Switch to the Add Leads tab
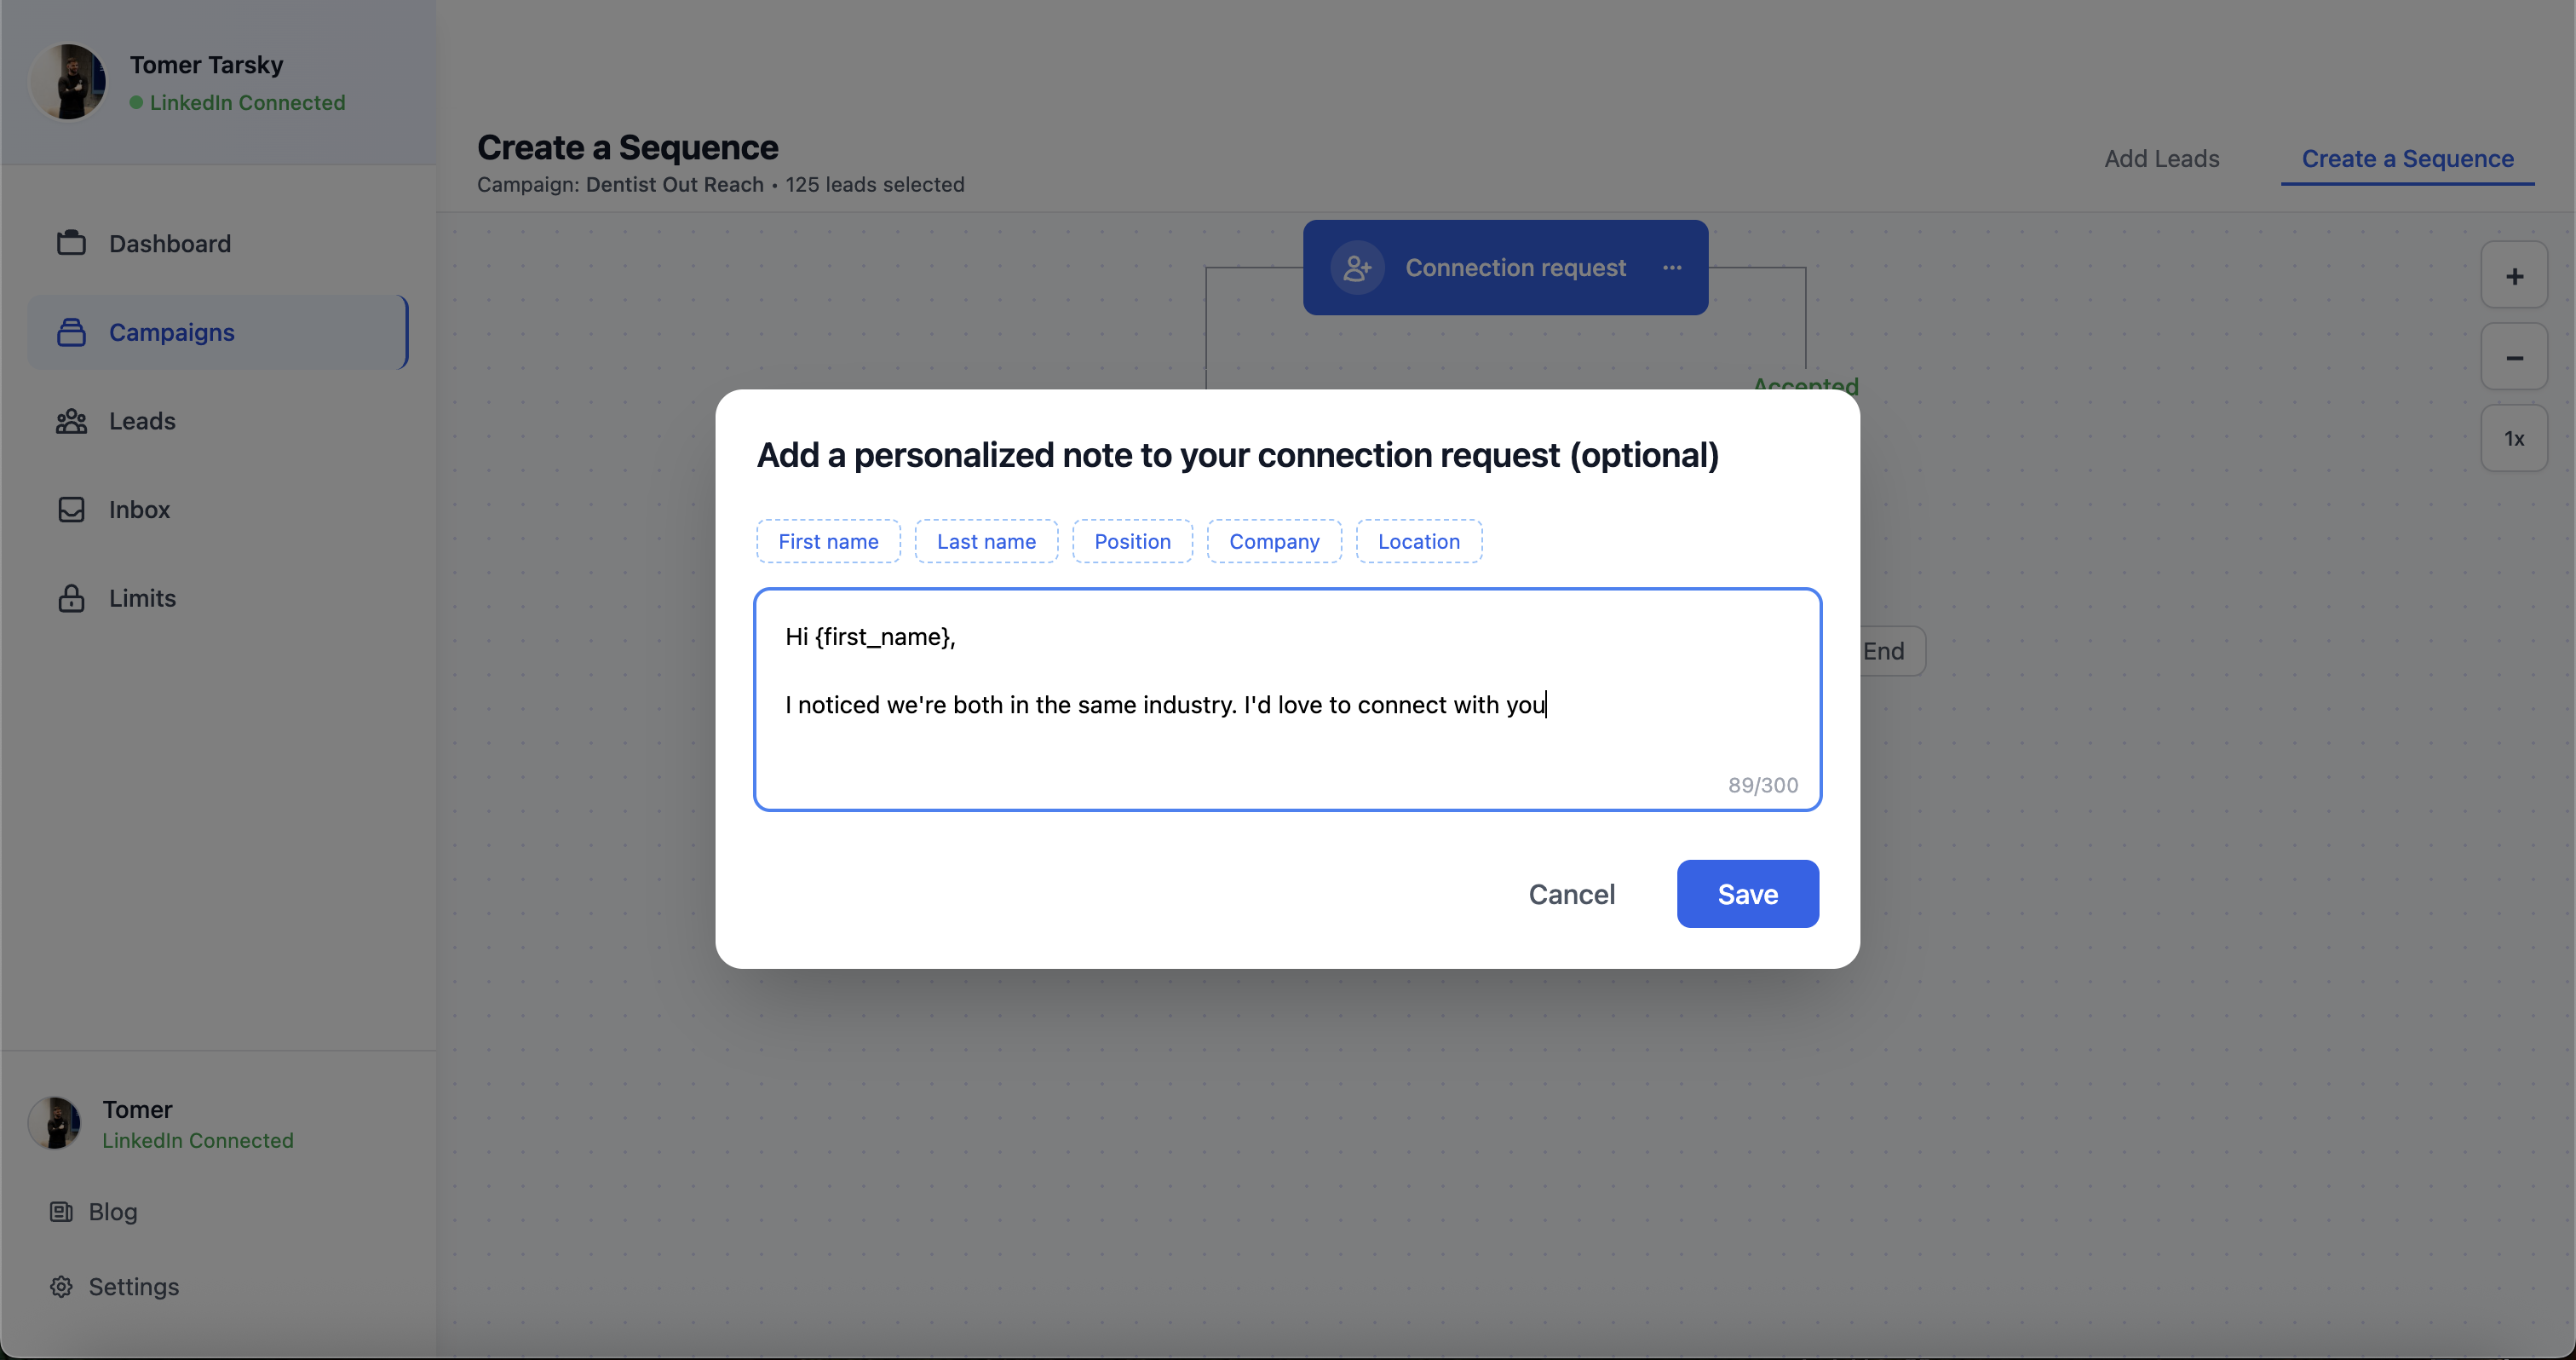Screen dimensions: 2576x1360 click(x=2161, y=159)
